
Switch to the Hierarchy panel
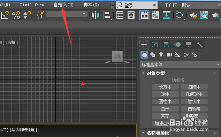166,45
